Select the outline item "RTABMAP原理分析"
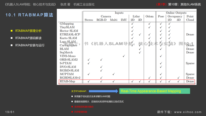 (28, 31)
